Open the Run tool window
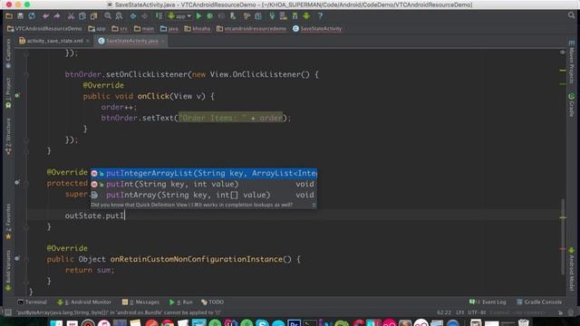 181,302
